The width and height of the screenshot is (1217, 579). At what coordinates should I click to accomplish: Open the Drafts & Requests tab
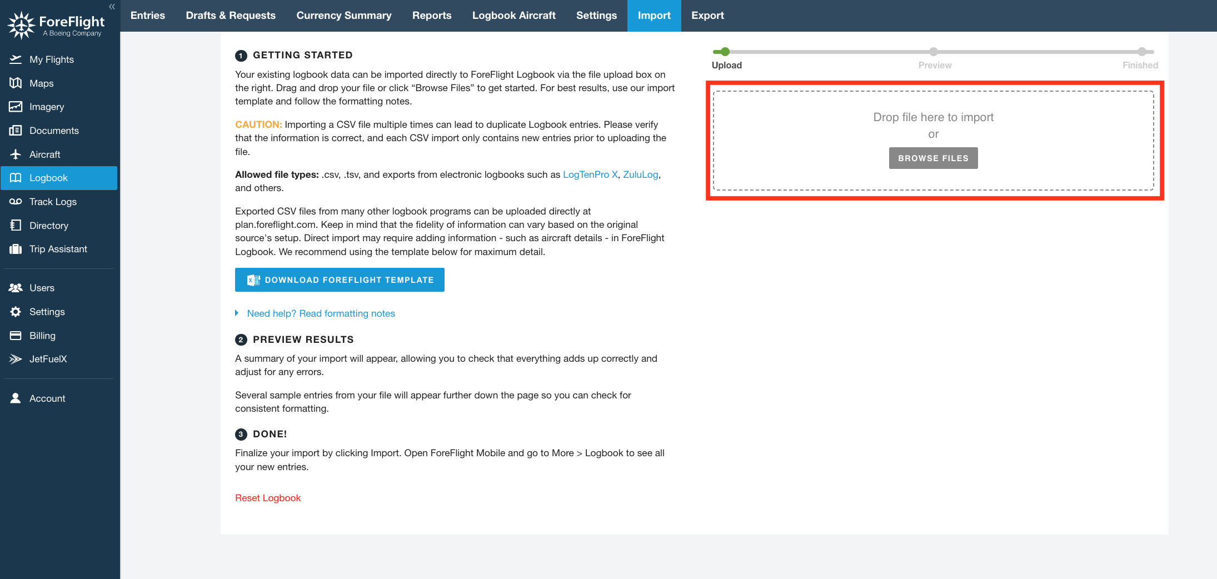click(x=231, y=16)
